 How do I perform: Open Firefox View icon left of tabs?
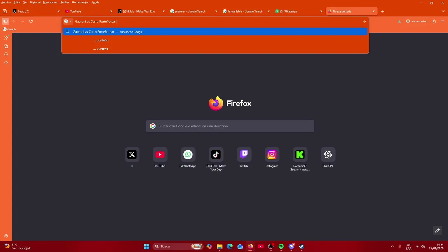click(5, 11)
